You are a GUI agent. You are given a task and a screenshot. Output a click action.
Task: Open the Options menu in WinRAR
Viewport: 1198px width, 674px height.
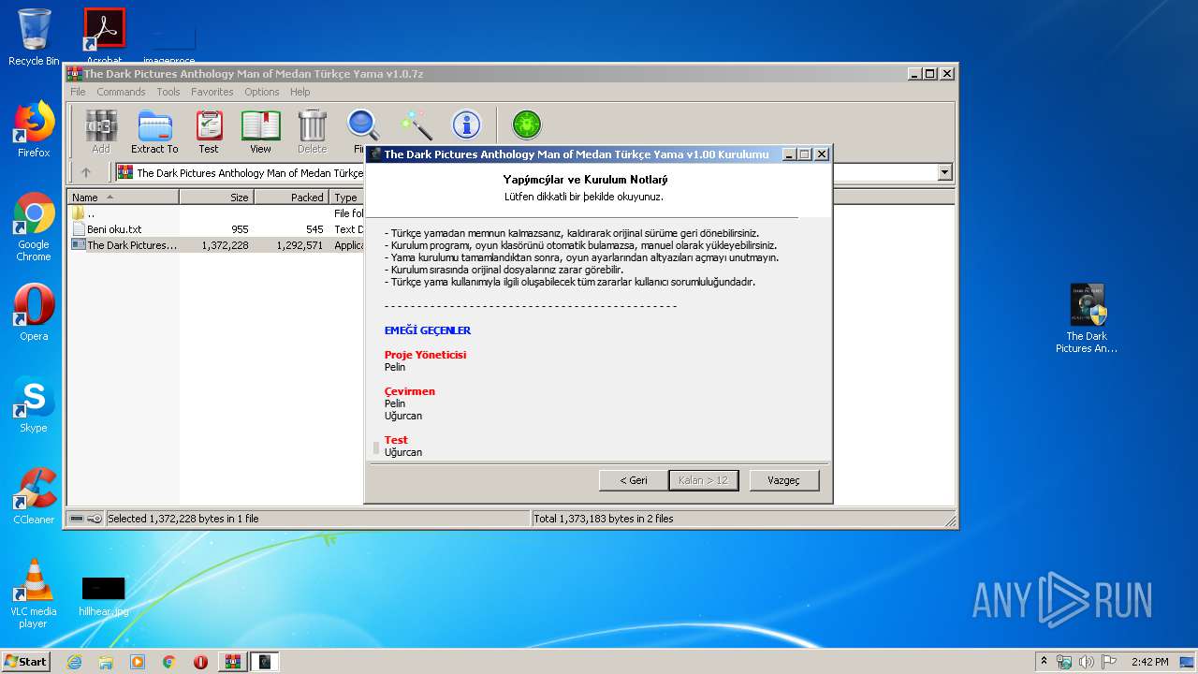pos(262,92)
